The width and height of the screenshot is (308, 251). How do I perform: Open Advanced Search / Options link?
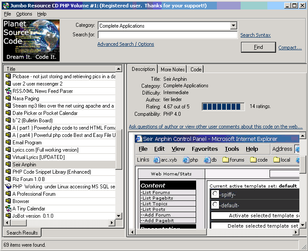126,44
